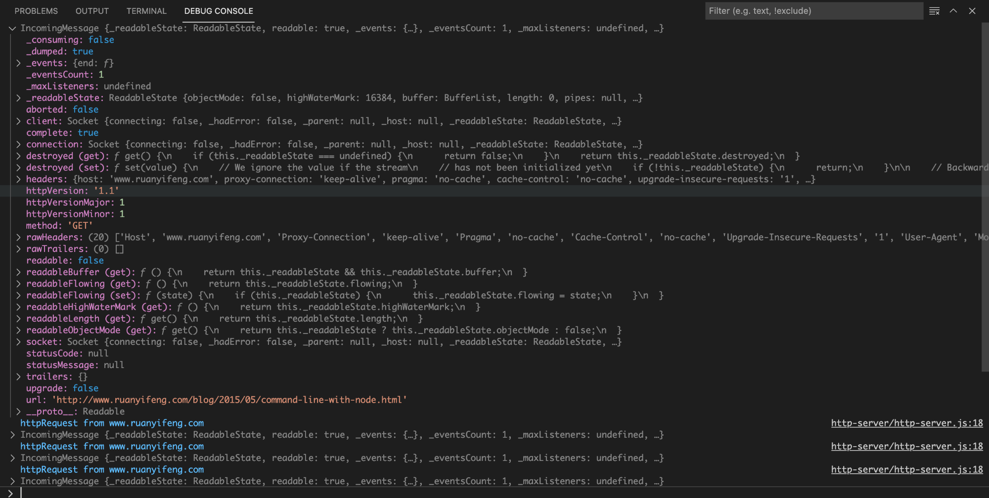Expand the destroyed (set) entry
The image size is (989, 498).
pos(18,167)
